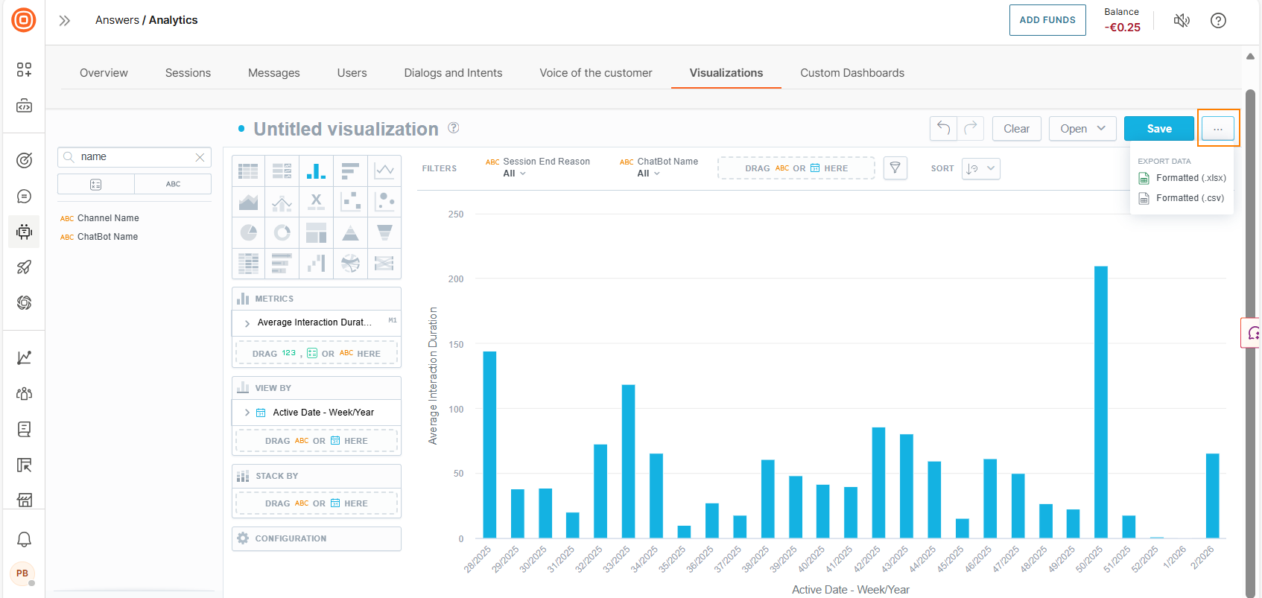1262x598 pixels.
Task: Select the bubble chart type icon
Action: click(x=384, y=201)
